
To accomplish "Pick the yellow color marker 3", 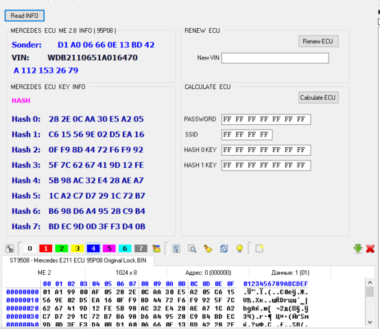I will 78,248.
